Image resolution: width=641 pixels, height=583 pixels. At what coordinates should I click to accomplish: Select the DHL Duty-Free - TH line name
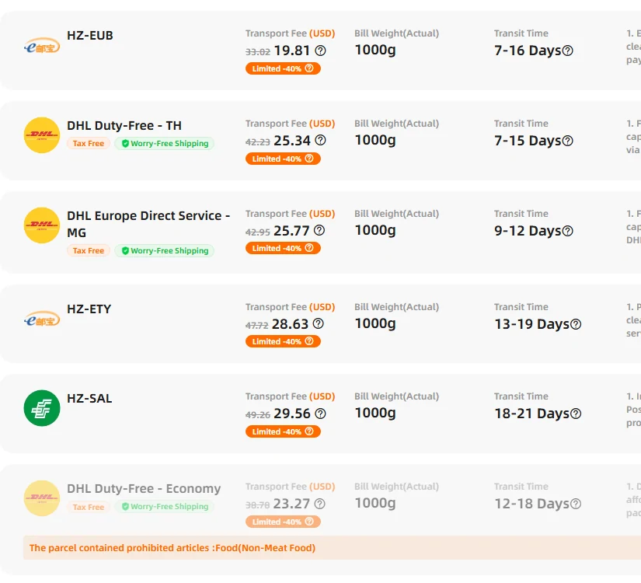click(124, 126)
